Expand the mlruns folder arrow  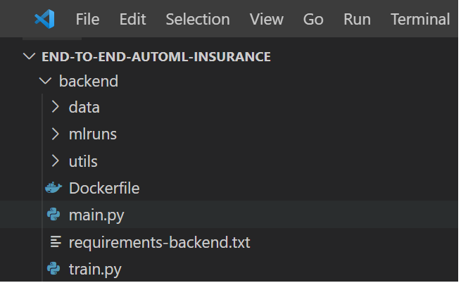click(55, 134)
